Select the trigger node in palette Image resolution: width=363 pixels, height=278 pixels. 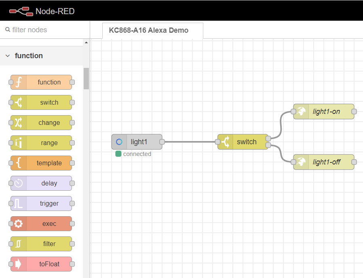(x=41, y=203)
